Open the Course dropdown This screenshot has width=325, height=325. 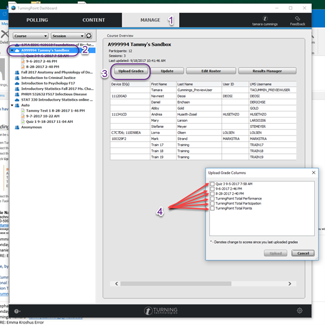point(31,36)
